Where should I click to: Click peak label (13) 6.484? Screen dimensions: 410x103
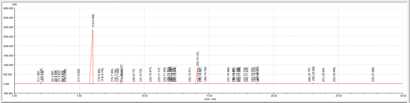tap(99, 75)
